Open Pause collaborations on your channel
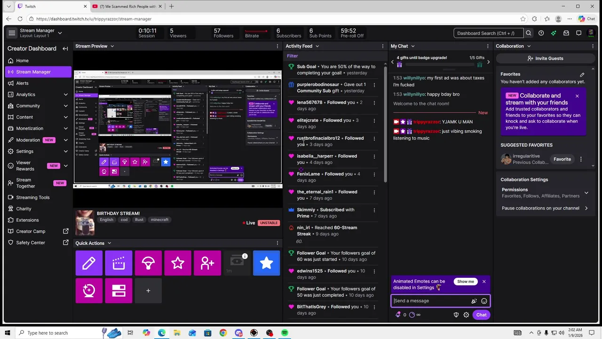 coord(545,208)
